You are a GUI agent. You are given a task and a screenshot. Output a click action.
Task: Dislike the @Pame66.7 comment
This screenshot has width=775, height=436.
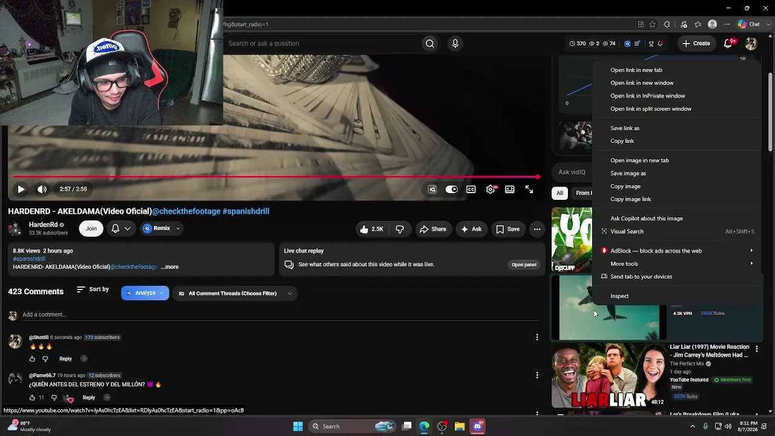coord(54,398)
